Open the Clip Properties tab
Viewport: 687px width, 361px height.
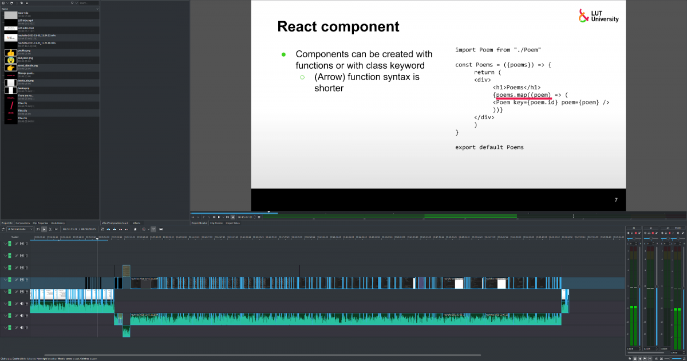tap(40, 222)
